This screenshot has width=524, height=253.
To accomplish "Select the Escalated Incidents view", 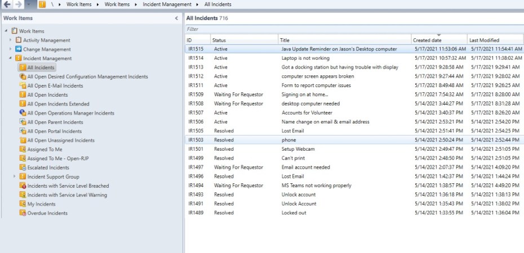I will pyautogui.click(x=48, y=168).
